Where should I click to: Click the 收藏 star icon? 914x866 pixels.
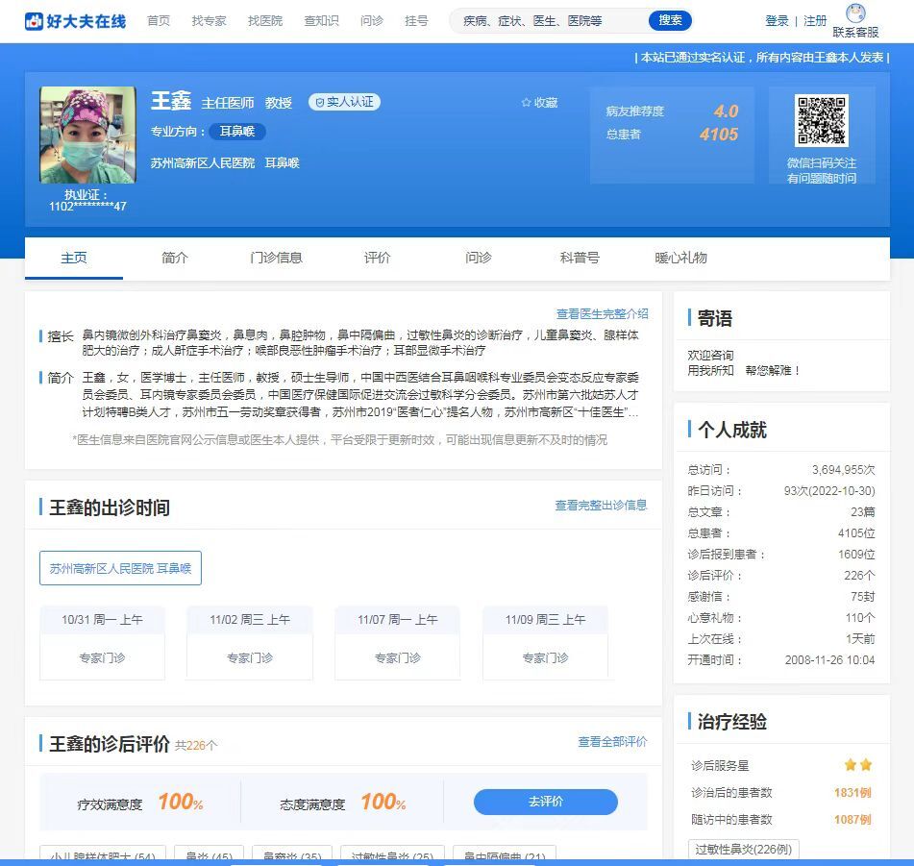point(527,103)
